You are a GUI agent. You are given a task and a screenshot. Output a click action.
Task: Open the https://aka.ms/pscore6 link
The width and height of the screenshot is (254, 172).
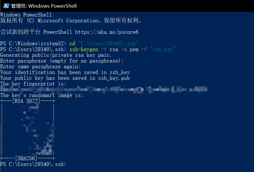pos(107,32)
